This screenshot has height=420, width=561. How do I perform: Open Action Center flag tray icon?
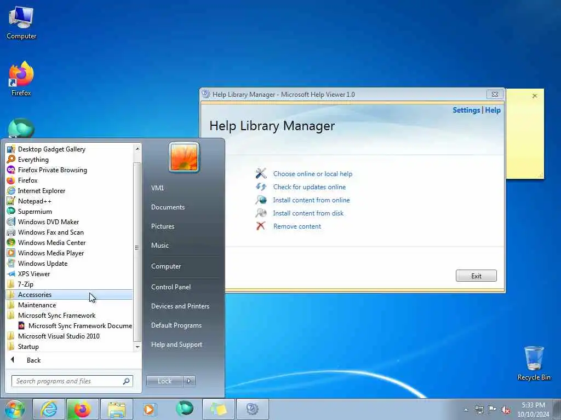[x=493, y=410]
